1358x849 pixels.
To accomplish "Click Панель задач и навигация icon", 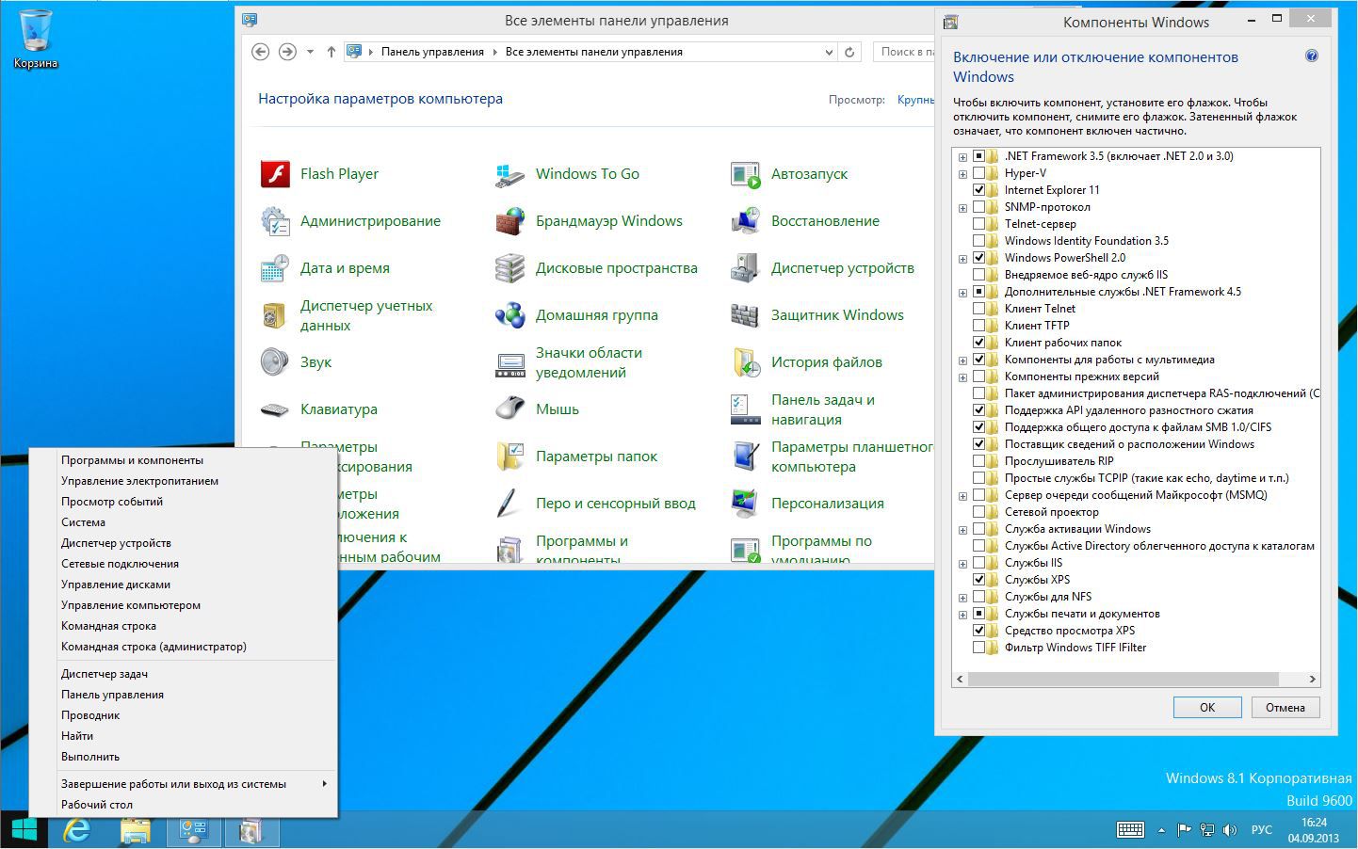I will [x=745, y=409].
